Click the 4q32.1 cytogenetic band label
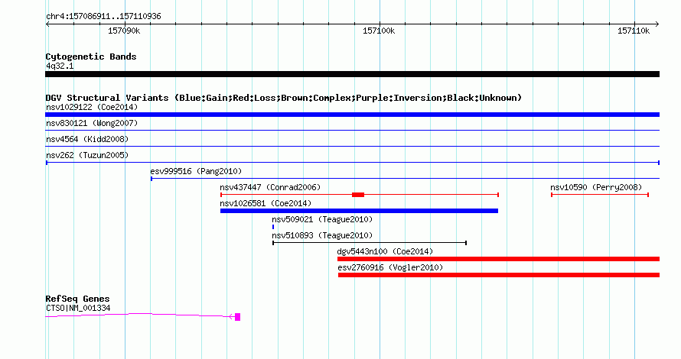Screen dimensions: 681x359 60,66
